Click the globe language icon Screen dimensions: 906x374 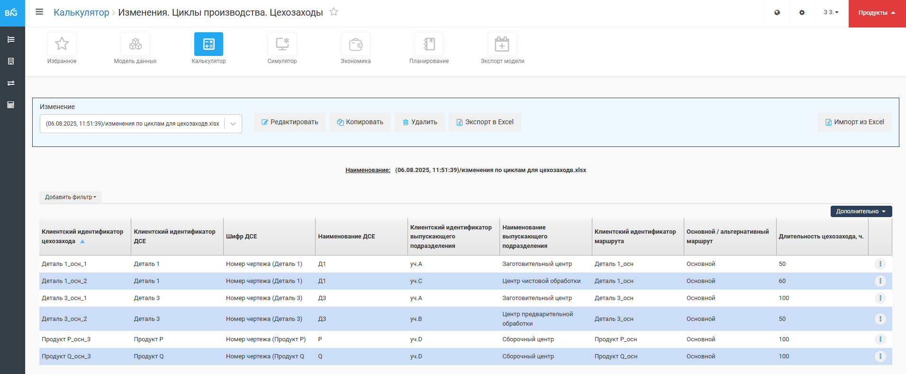pos(777,13)
